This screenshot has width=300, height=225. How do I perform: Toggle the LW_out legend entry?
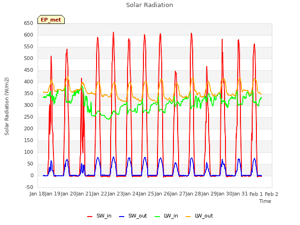pos(199,216)
